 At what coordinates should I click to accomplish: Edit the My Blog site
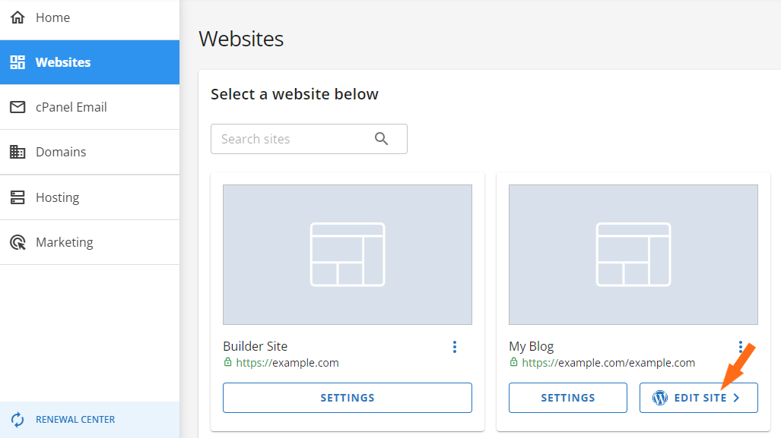(x=698, y=397)
